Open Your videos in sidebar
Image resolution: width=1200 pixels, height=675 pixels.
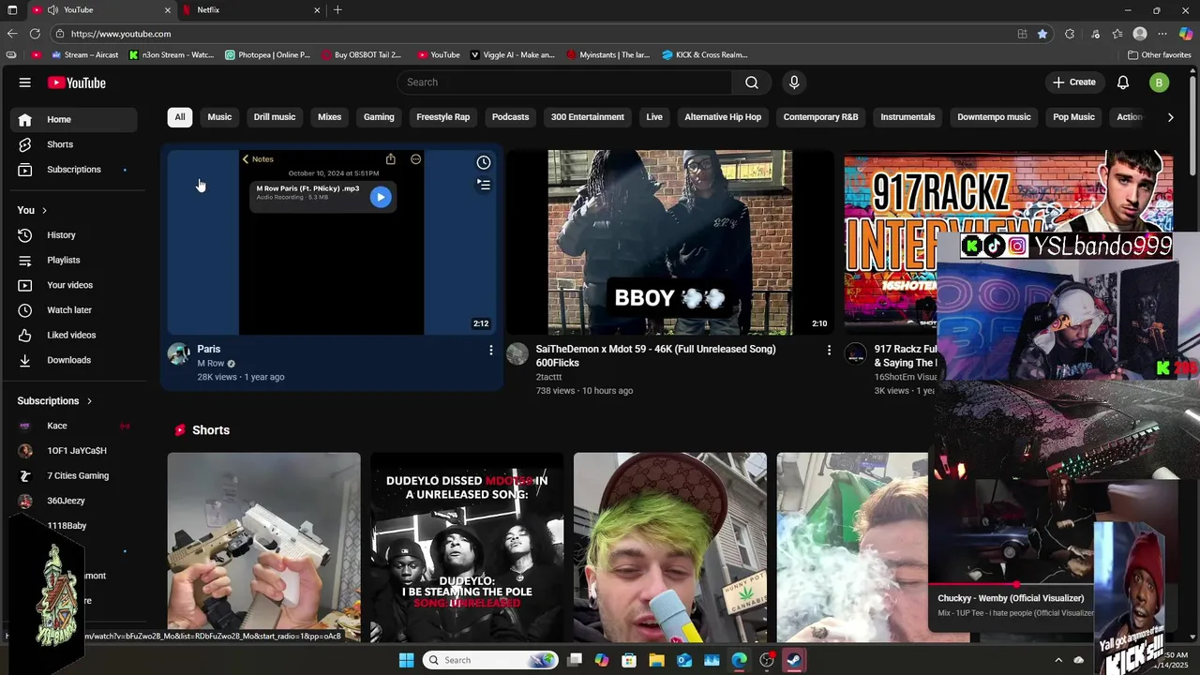[x=73, y=285]
